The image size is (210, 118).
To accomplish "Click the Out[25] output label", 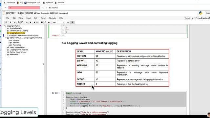I will 56,35.
